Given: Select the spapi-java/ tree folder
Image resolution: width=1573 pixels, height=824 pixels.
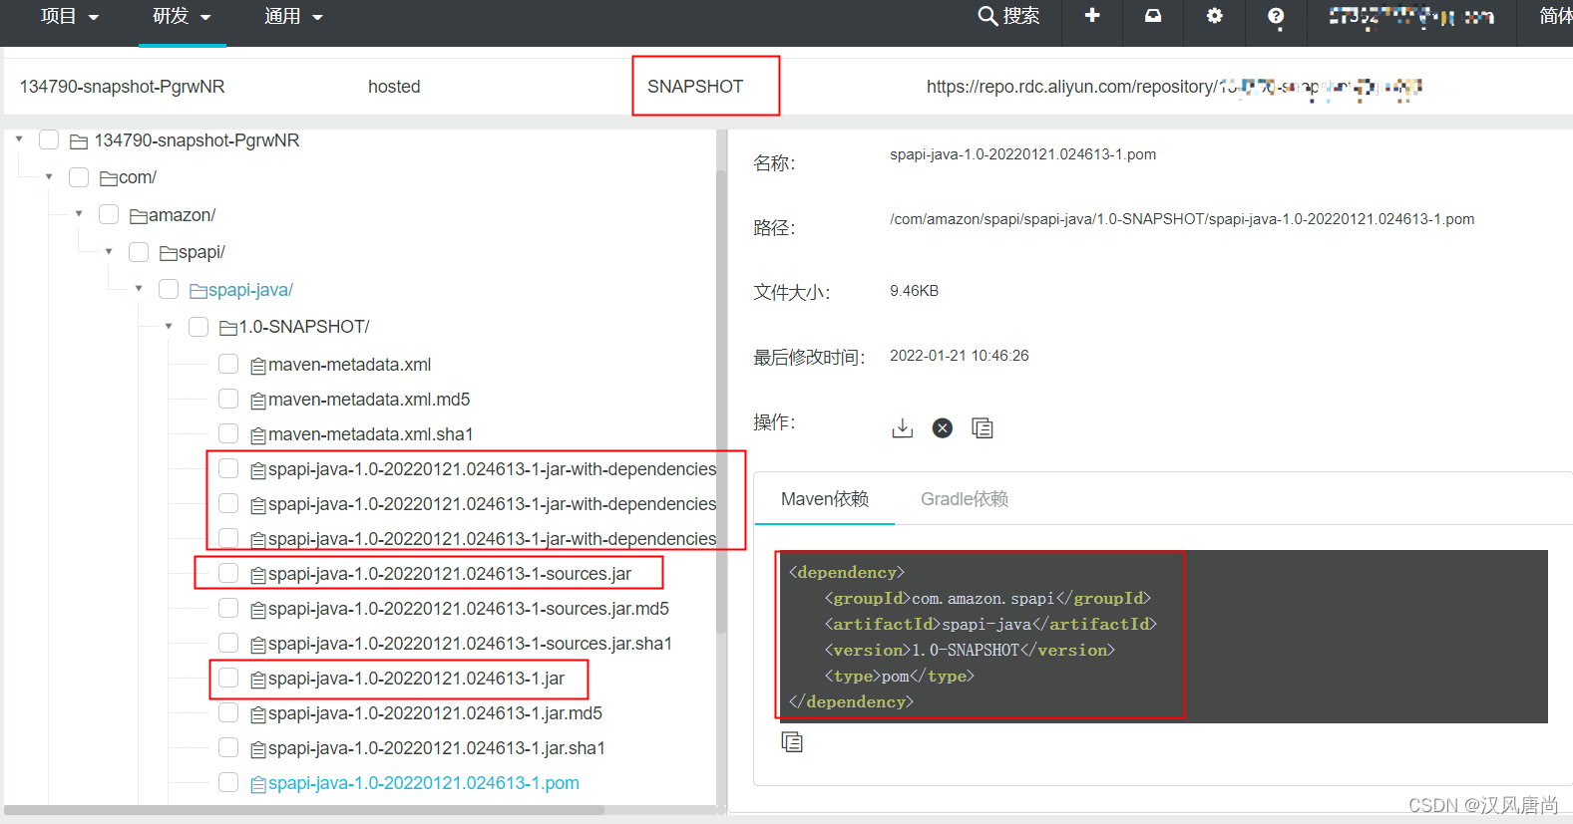Looking at the screenshot, I should coord(250,290).
